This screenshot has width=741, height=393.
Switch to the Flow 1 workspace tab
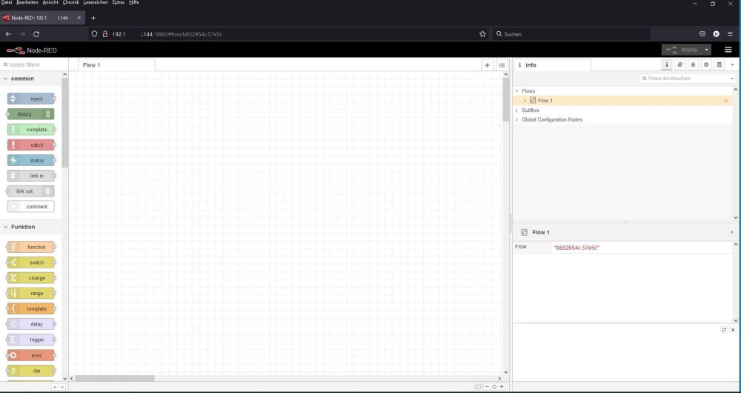pyautogui.click(x=92, y=65)
